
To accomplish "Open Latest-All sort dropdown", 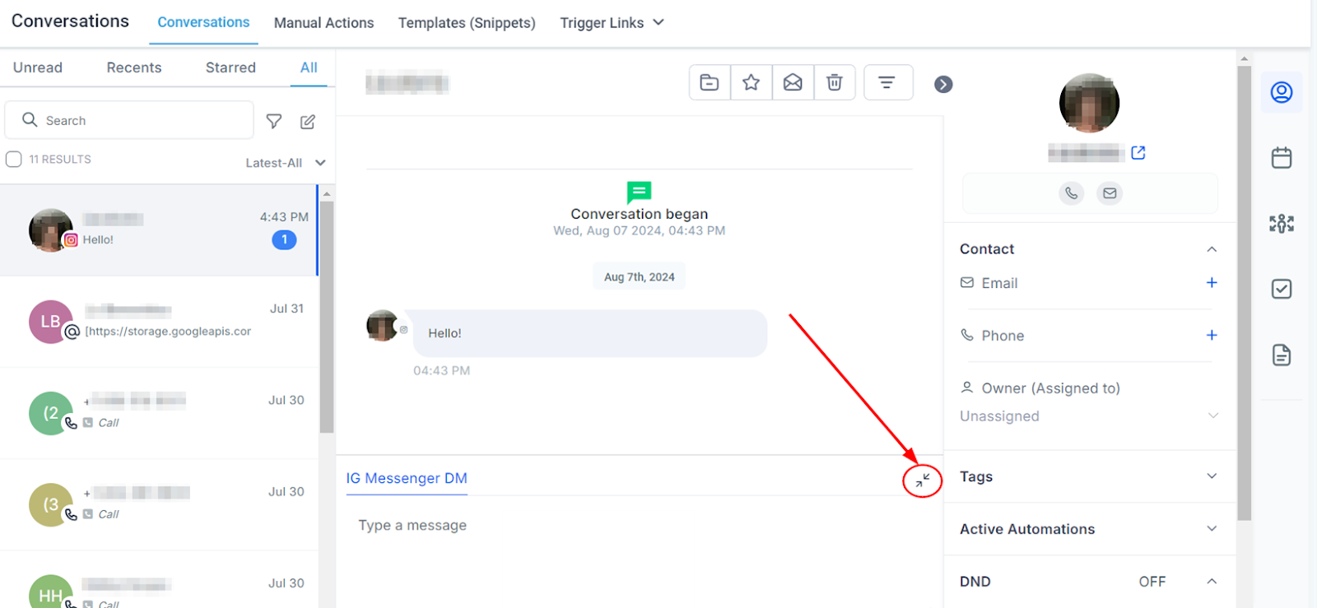I will pos(286,163).
